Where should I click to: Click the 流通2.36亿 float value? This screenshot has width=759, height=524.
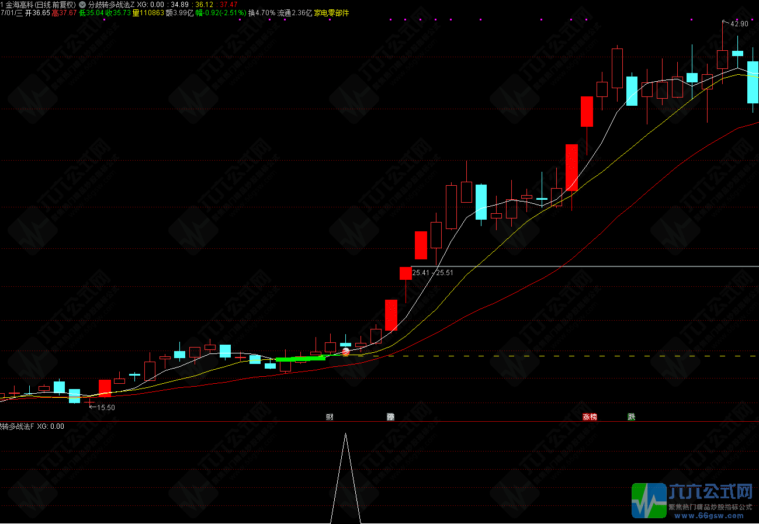pyautogui.click(x=294, y=12)
